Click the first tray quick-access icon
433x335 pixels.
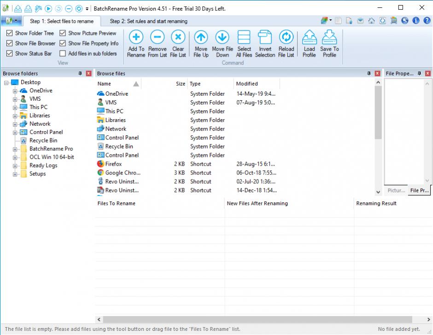(18, 9)
